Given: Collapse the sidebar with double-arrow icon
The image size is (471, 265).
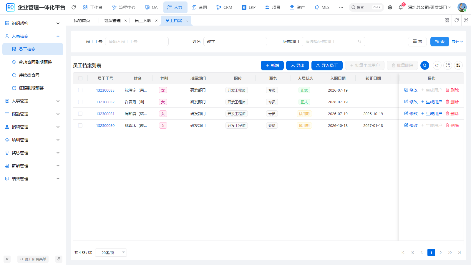Looking at the screenshot, I should [x=7, y=259].
